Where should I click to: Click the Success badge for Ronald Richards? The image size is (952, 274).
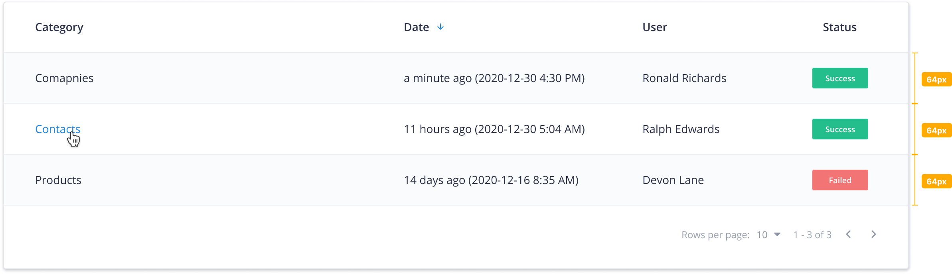coord(840,78)
